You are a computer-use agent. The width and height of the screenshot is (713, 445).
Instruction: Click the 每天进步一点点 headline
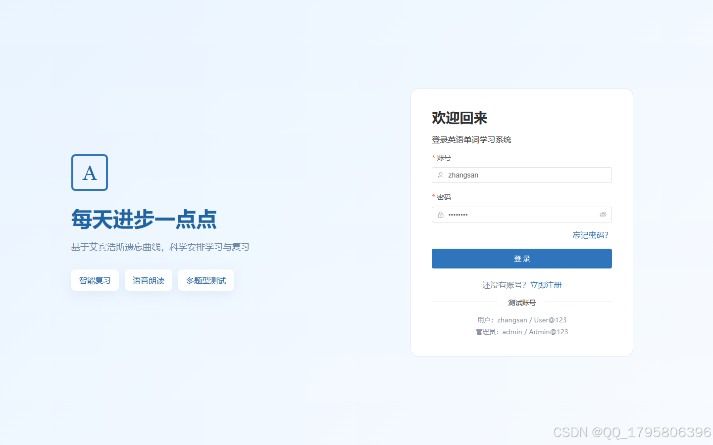[x=144, y=220]
